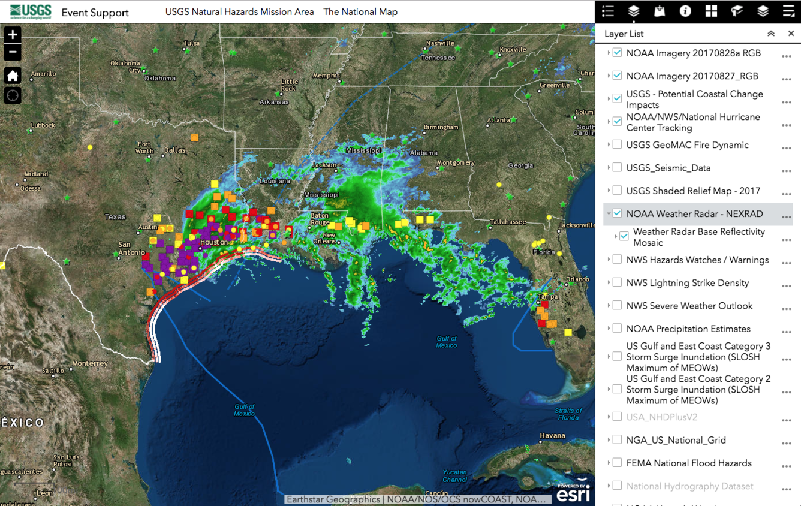Screen dimensions: 801x506
Task: Expand NOAA Imagery 20170828a RGB layer
Action: click(x=609, y=53)
